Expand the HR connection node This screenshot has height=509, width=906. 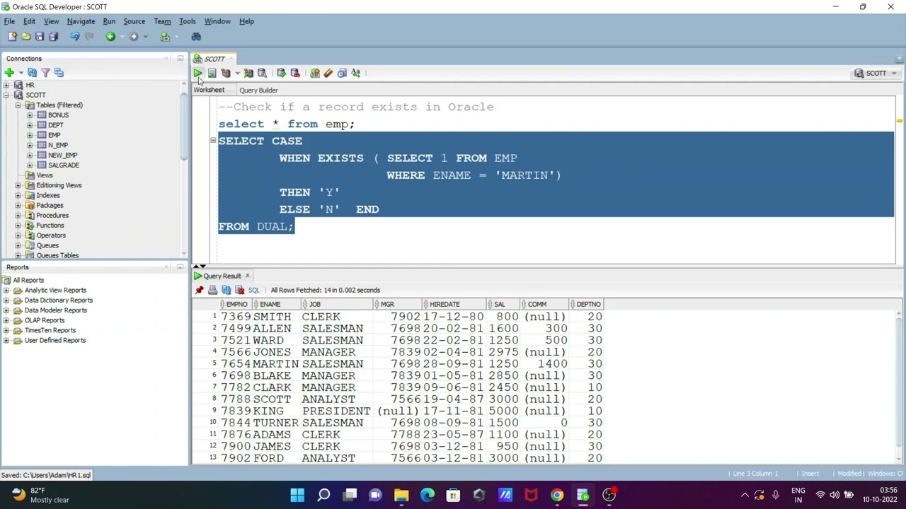tap(6, 85)
